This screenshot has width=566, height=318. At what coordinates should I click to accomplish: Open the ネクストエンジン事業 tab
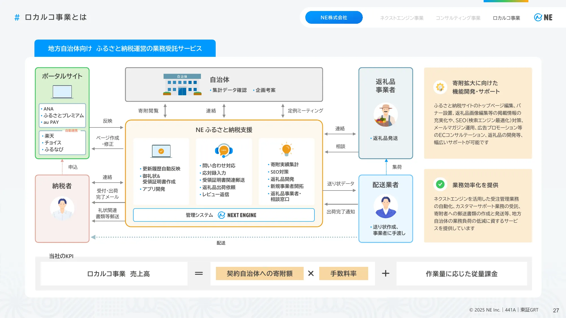click(x=402, y=18)
